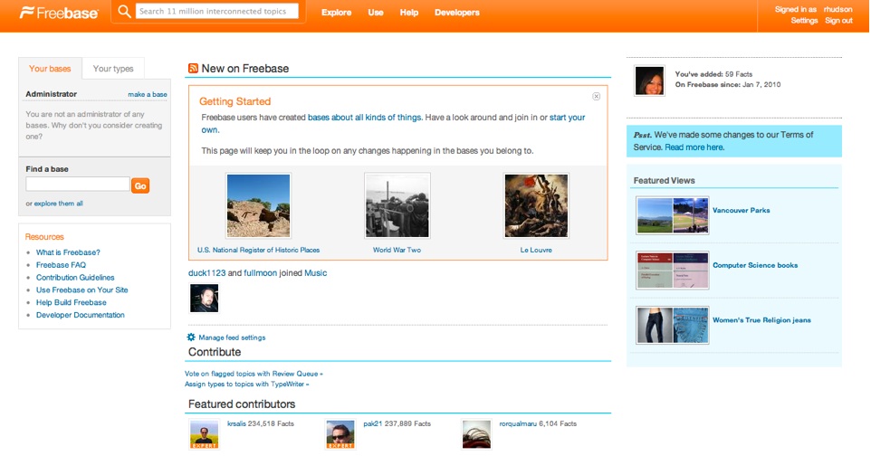Open the Explore menu
Viewport: 871px width, 456px height.
pos(337,13)
